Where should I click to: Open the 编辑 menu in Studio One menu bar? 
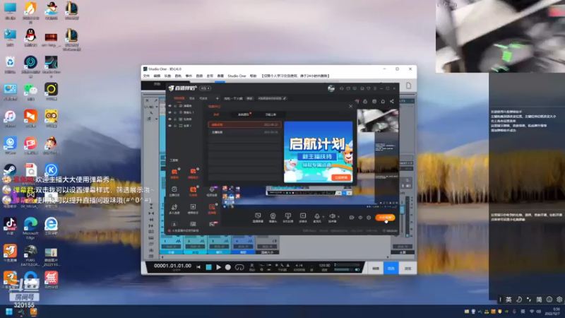point(157,76)
